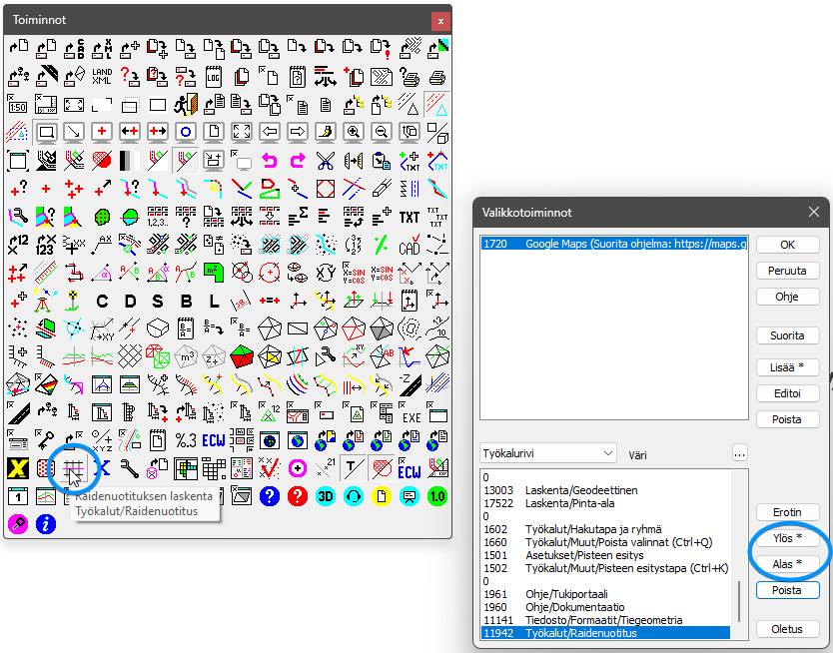The image size is (833, 653).
Task: Open the Väri color picker '...' button
Action: coord(739,453)
